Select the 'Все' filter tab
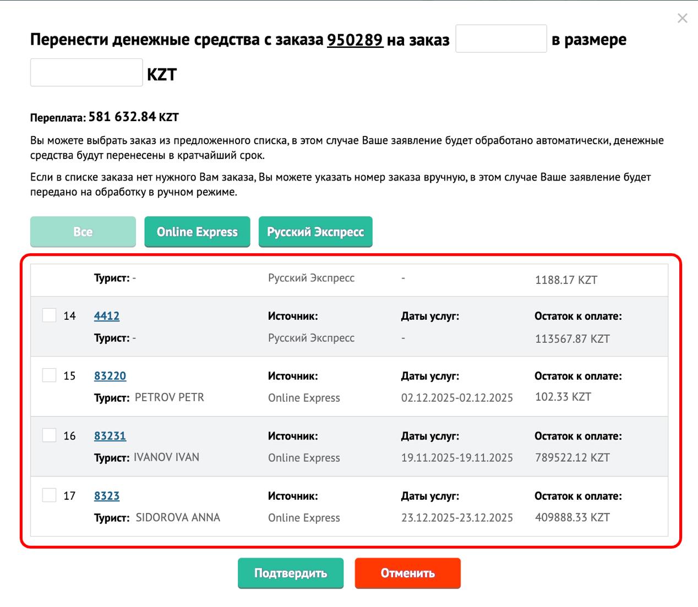 (x=83, y=232)
